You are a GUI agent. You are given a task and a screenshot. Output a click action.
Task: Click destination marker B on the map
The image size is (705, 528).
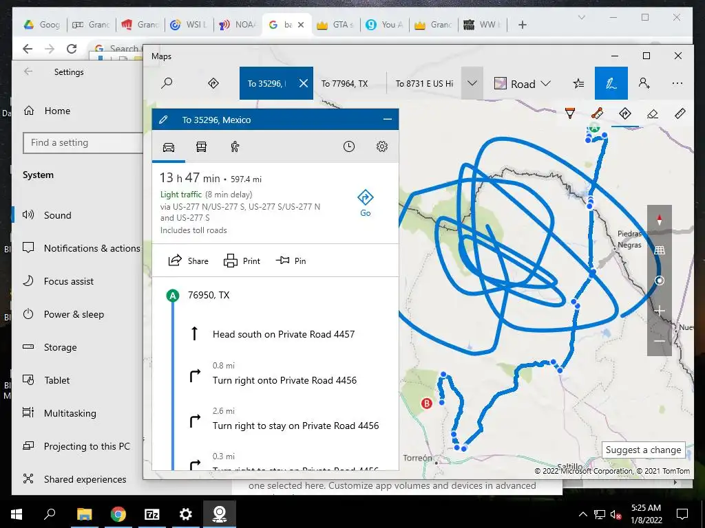426,403
